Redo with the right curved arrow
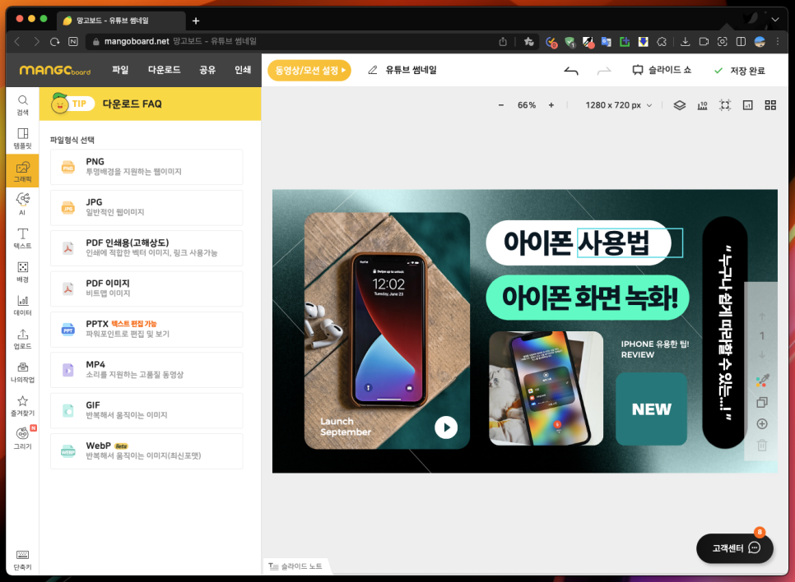The width and height of the screenshot is (795, 582). [604, 71]
